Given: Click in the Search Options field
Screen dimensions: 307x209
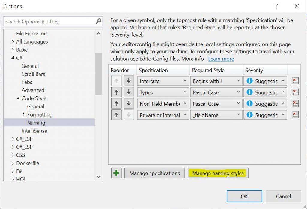Looking at the screenshot, I should click(49, 22).
